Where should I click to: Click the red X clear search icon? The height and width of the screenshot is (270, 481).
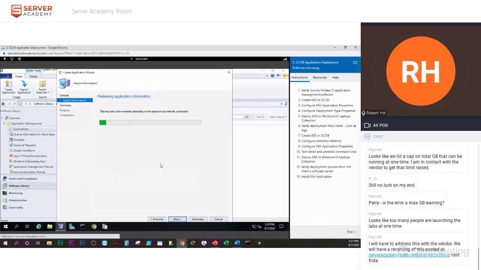point(247,117)
